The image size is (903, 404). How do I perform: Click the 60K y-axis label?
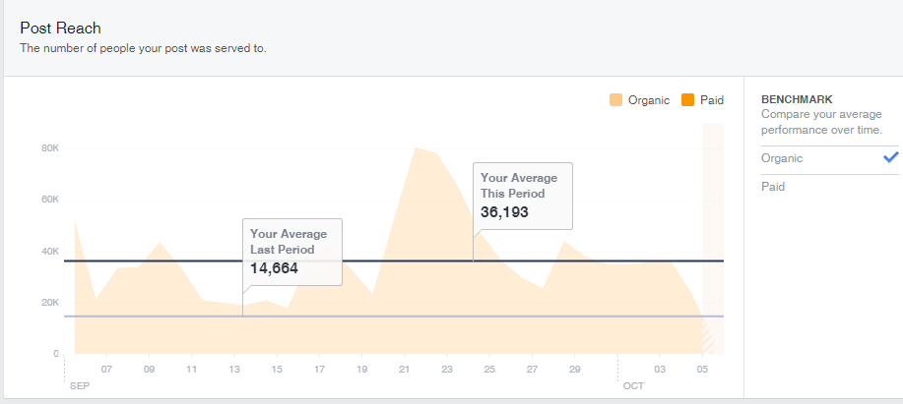pyautogui.click(x=50, y=200)
